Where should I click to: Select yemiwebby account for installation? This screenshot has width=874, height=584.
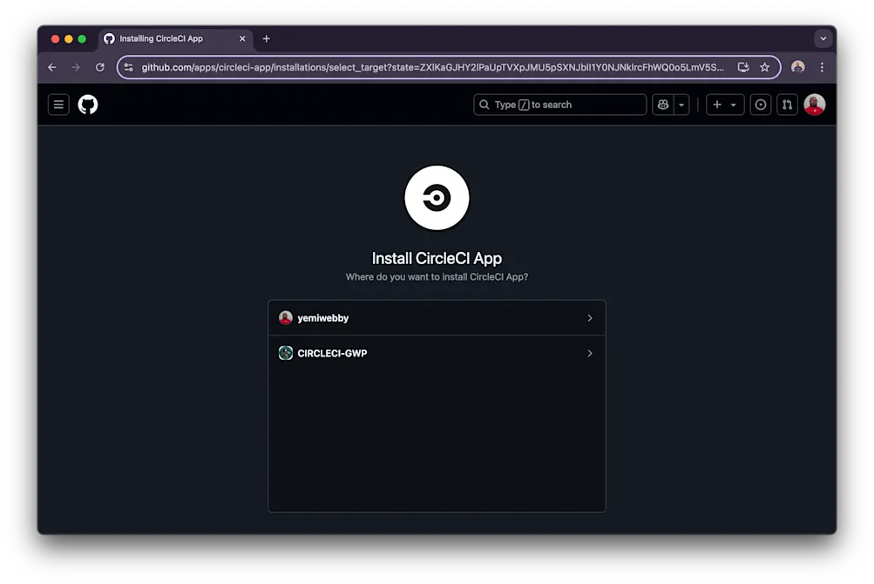click(x=437, y=318)
